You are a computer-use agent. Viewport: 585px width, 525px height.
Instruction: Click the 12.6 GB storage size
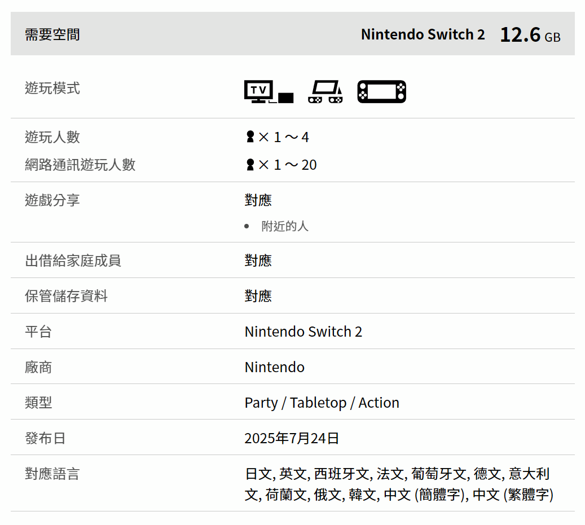pos(530,35)
